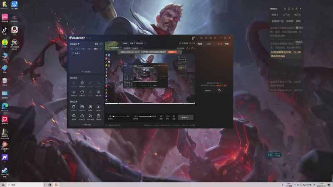Expand 详情 arrow in right panel
Image resolution: width=333 pixels, height=187 pixels.
[227, 44]
